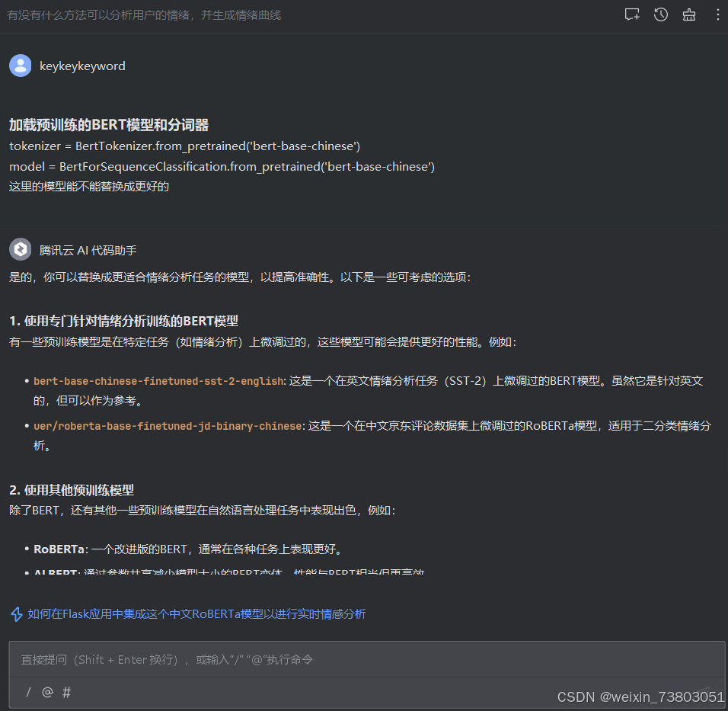Focus the chat question input field
Image resolution: width=728 pixels, height=711 pixels.
pyautogui.click(x=367, y=659)
